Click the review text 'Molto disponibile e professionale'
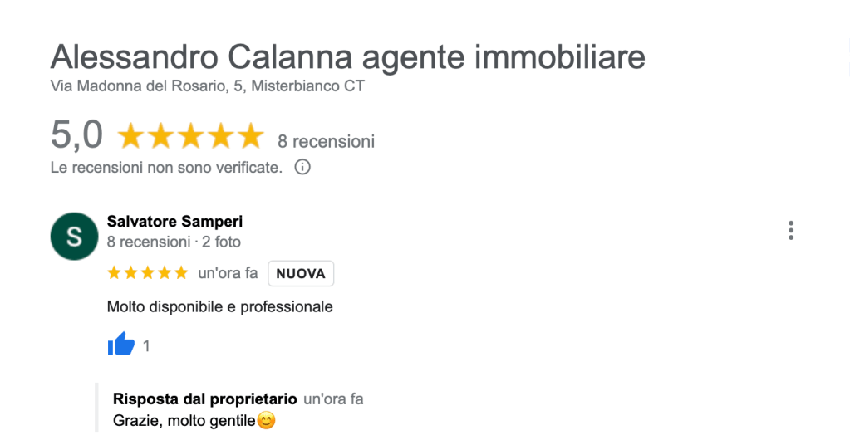This screenshot has height=445, width=850. (x=219, y=307)
